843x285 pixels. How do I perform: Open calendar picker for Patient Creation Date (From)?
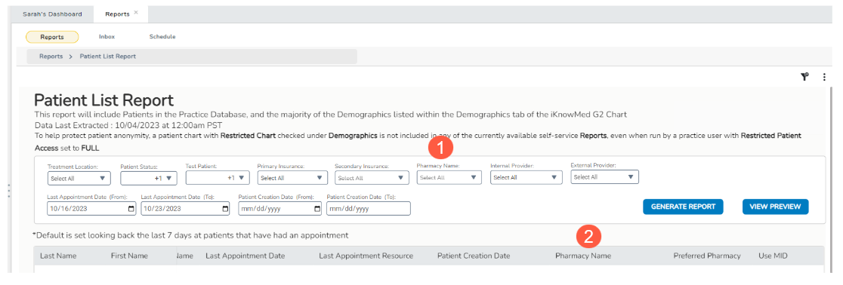click(x=317, y=209)
